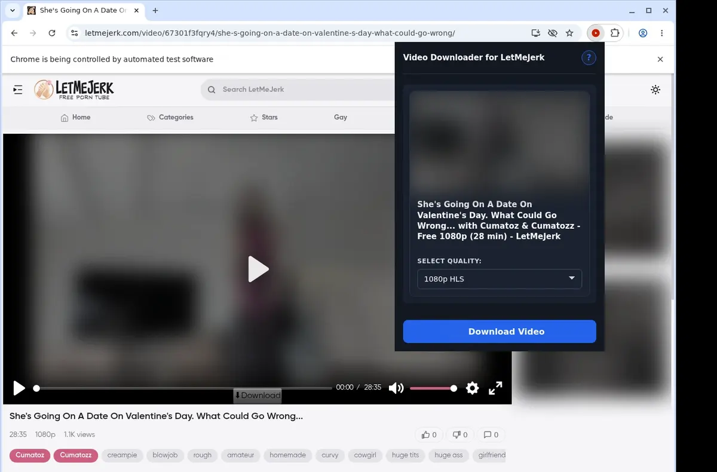The height and width of the screenshot is (472, 717).
Task: Click the crossed-eye tracking protection icon
Action: click(x=552, y=33)
